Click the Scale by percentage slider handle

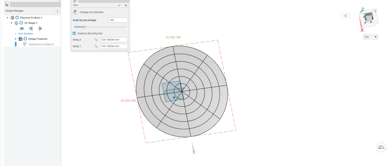click(84, 27)
